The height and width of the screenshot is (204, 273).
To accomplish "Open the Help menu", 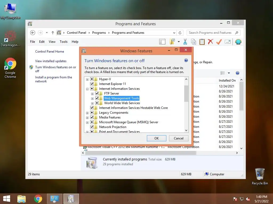I will [x=75, y=42].
